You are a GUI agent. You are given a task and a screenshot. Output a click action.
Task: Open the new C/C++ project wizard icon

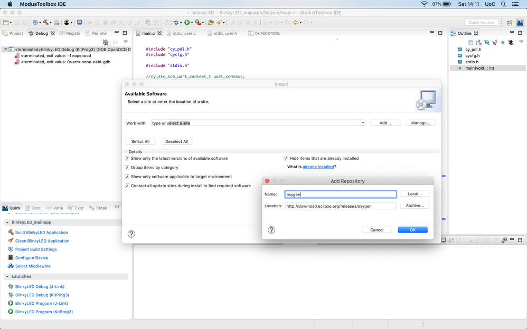tap(5, 22)
